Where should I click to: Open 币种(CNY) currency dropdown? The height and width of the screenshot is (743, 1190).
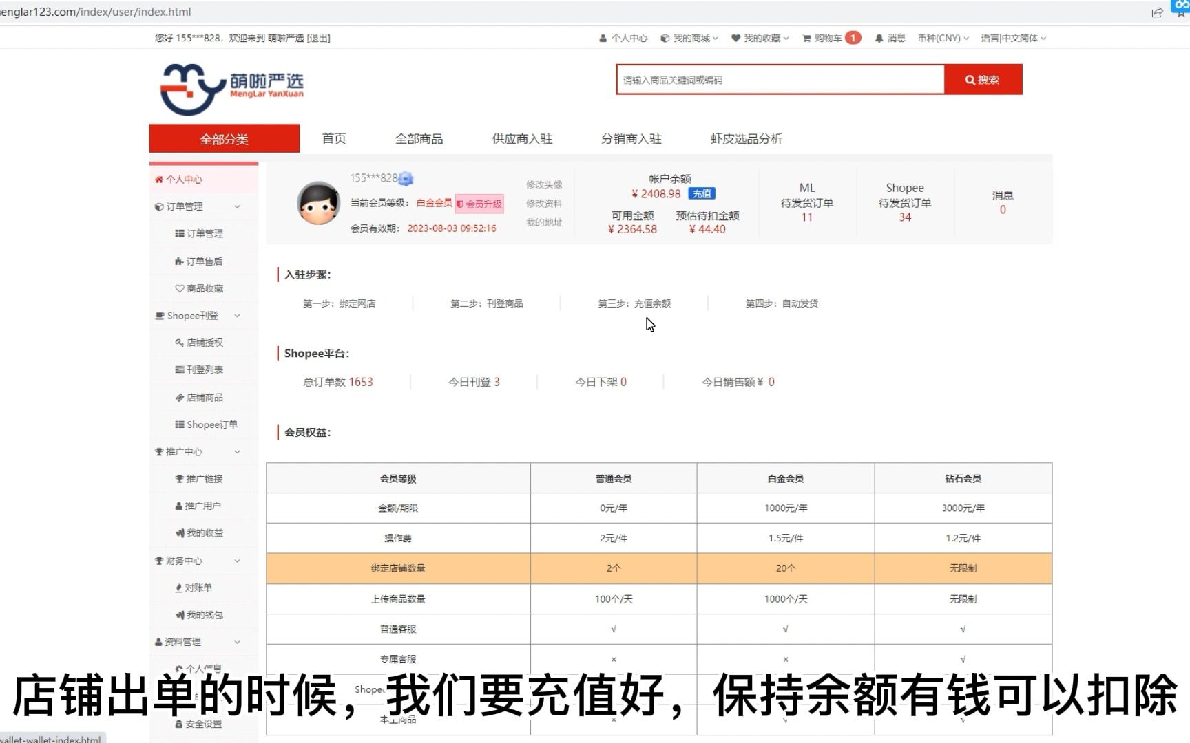943,39
